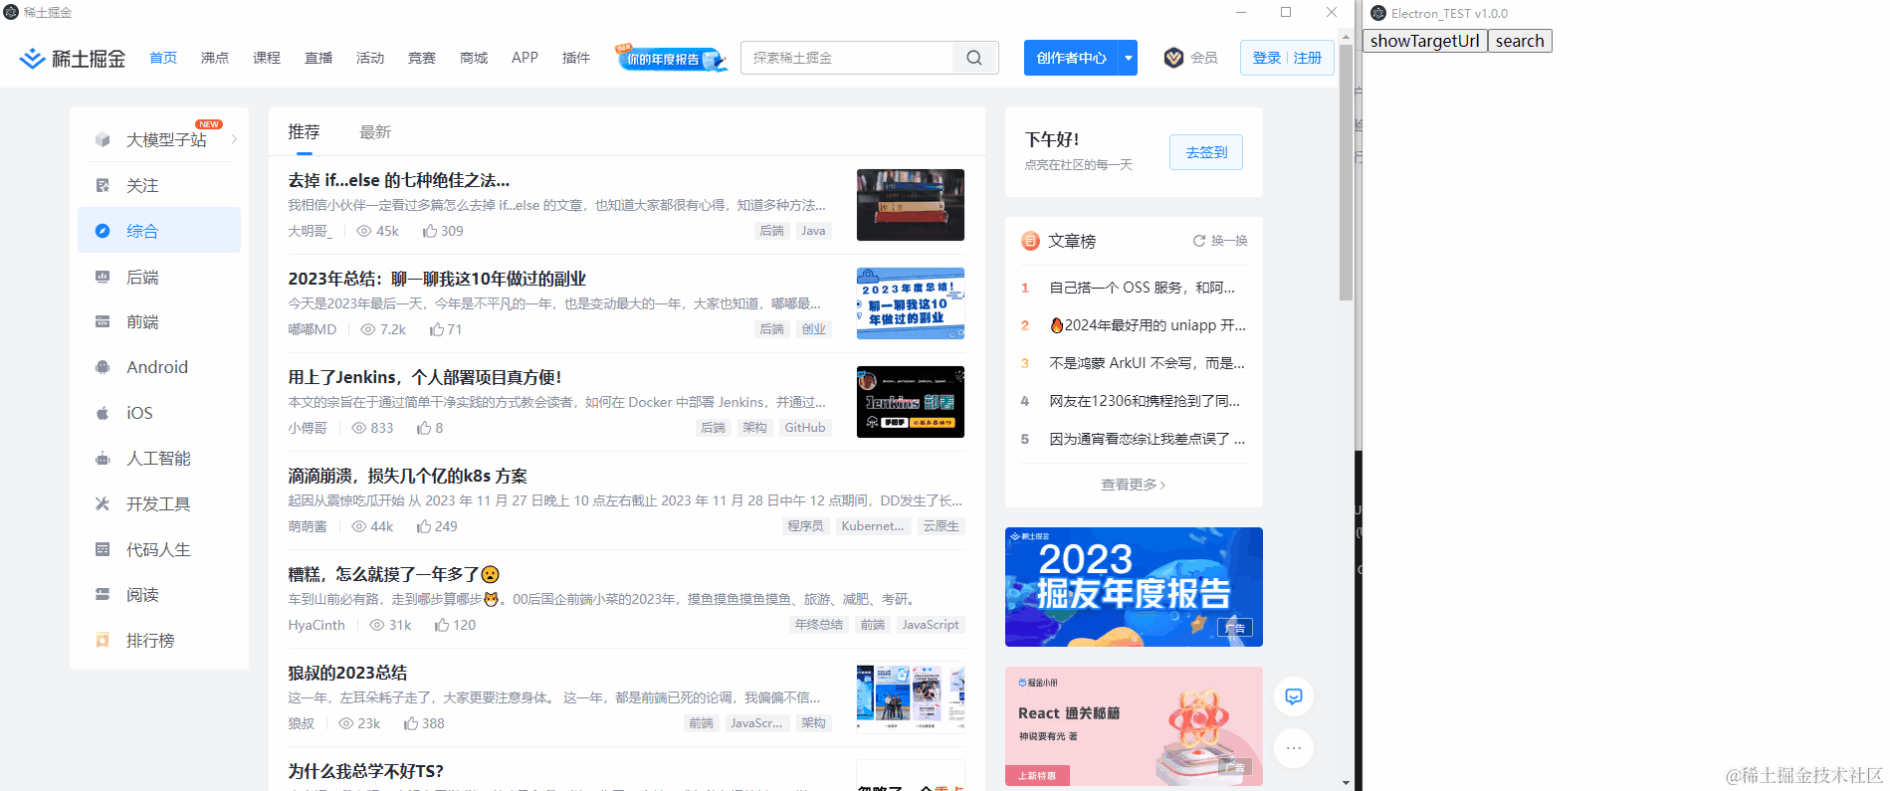Click the Kubernet... tag

click(873, 526)
